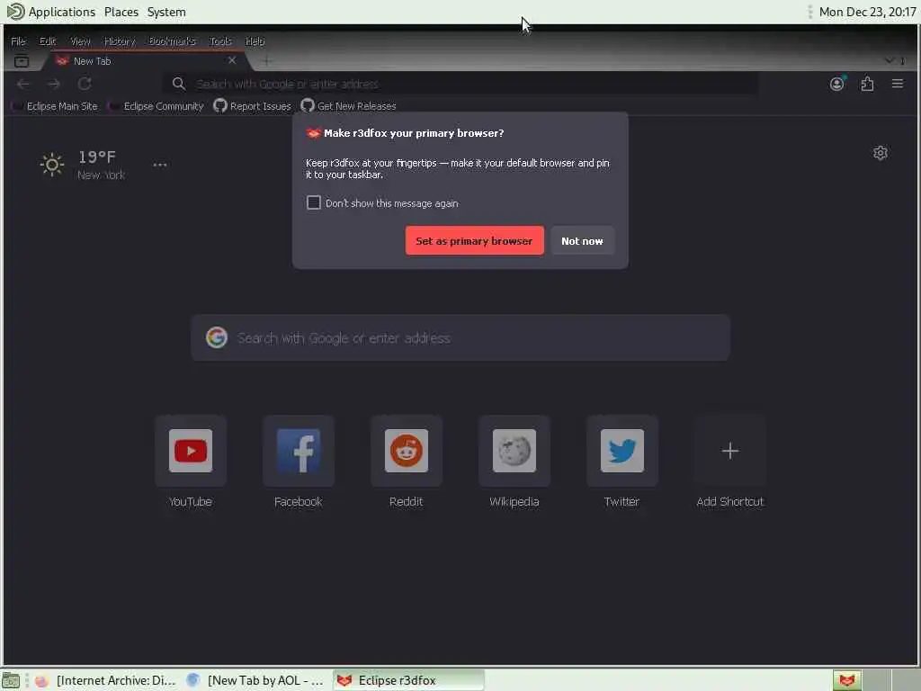Viewport: 921px width, 691px height.
Task: Switch to Eclipse r3dfox taskbar window
Action: [408, 680]
